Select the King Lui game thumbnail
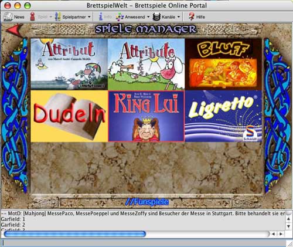 pyautogui.click(x=146, y=116)
